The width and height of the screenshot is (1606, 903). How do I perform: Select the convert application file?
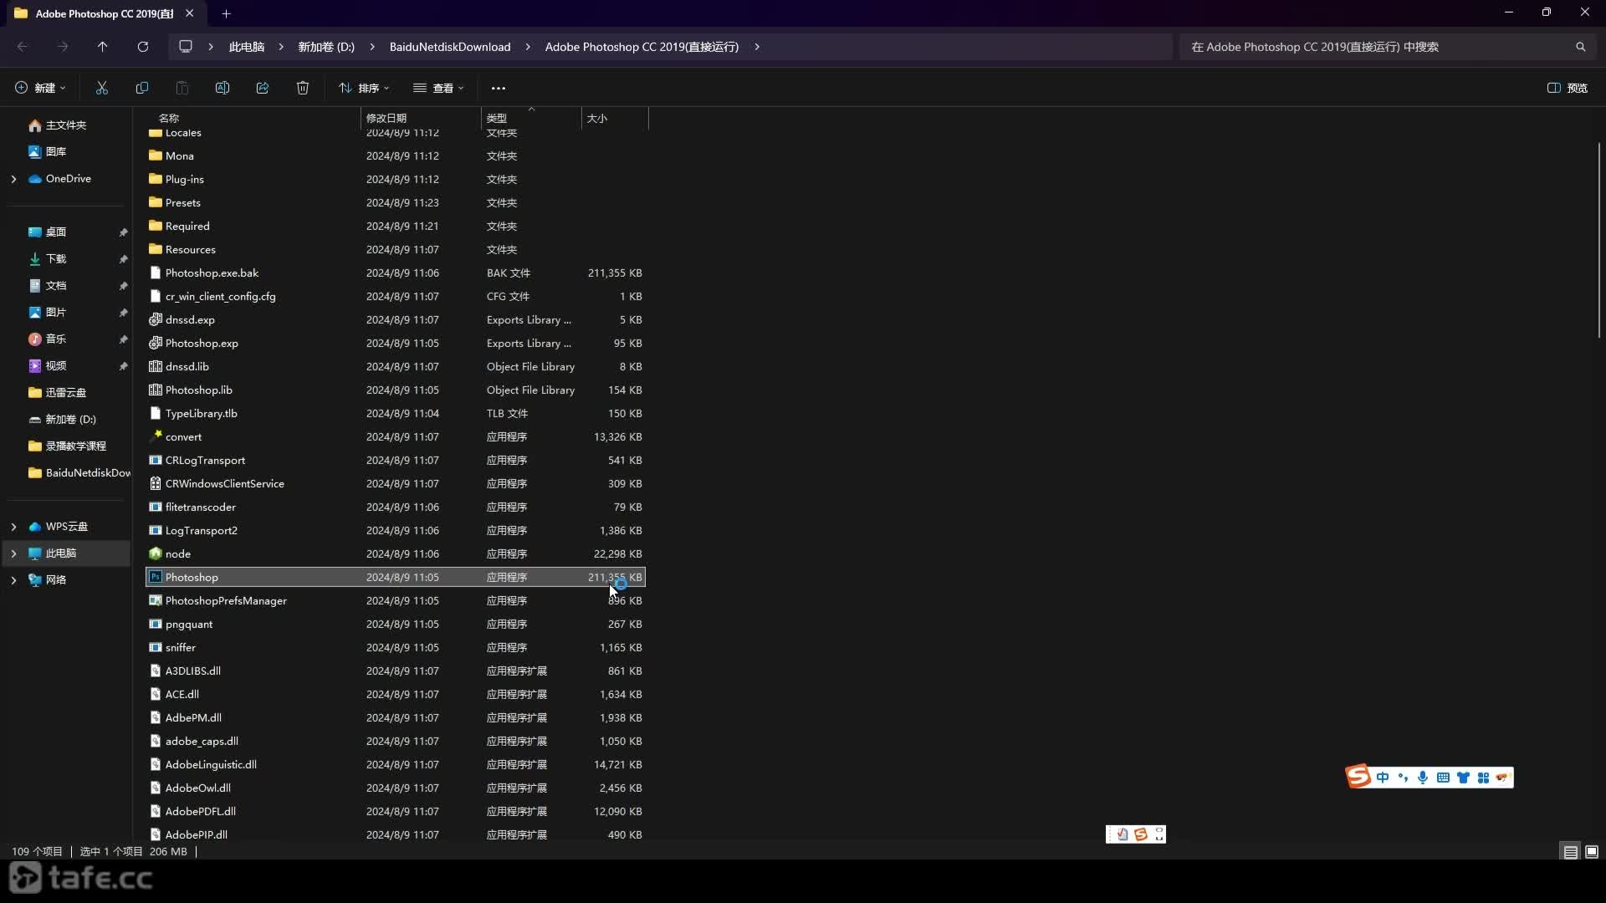[x=396, y=436]
